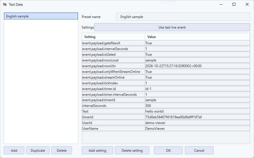254x158 pixels.
Task: Click the sample value of nowLocal row
Action: click(197, 60)
